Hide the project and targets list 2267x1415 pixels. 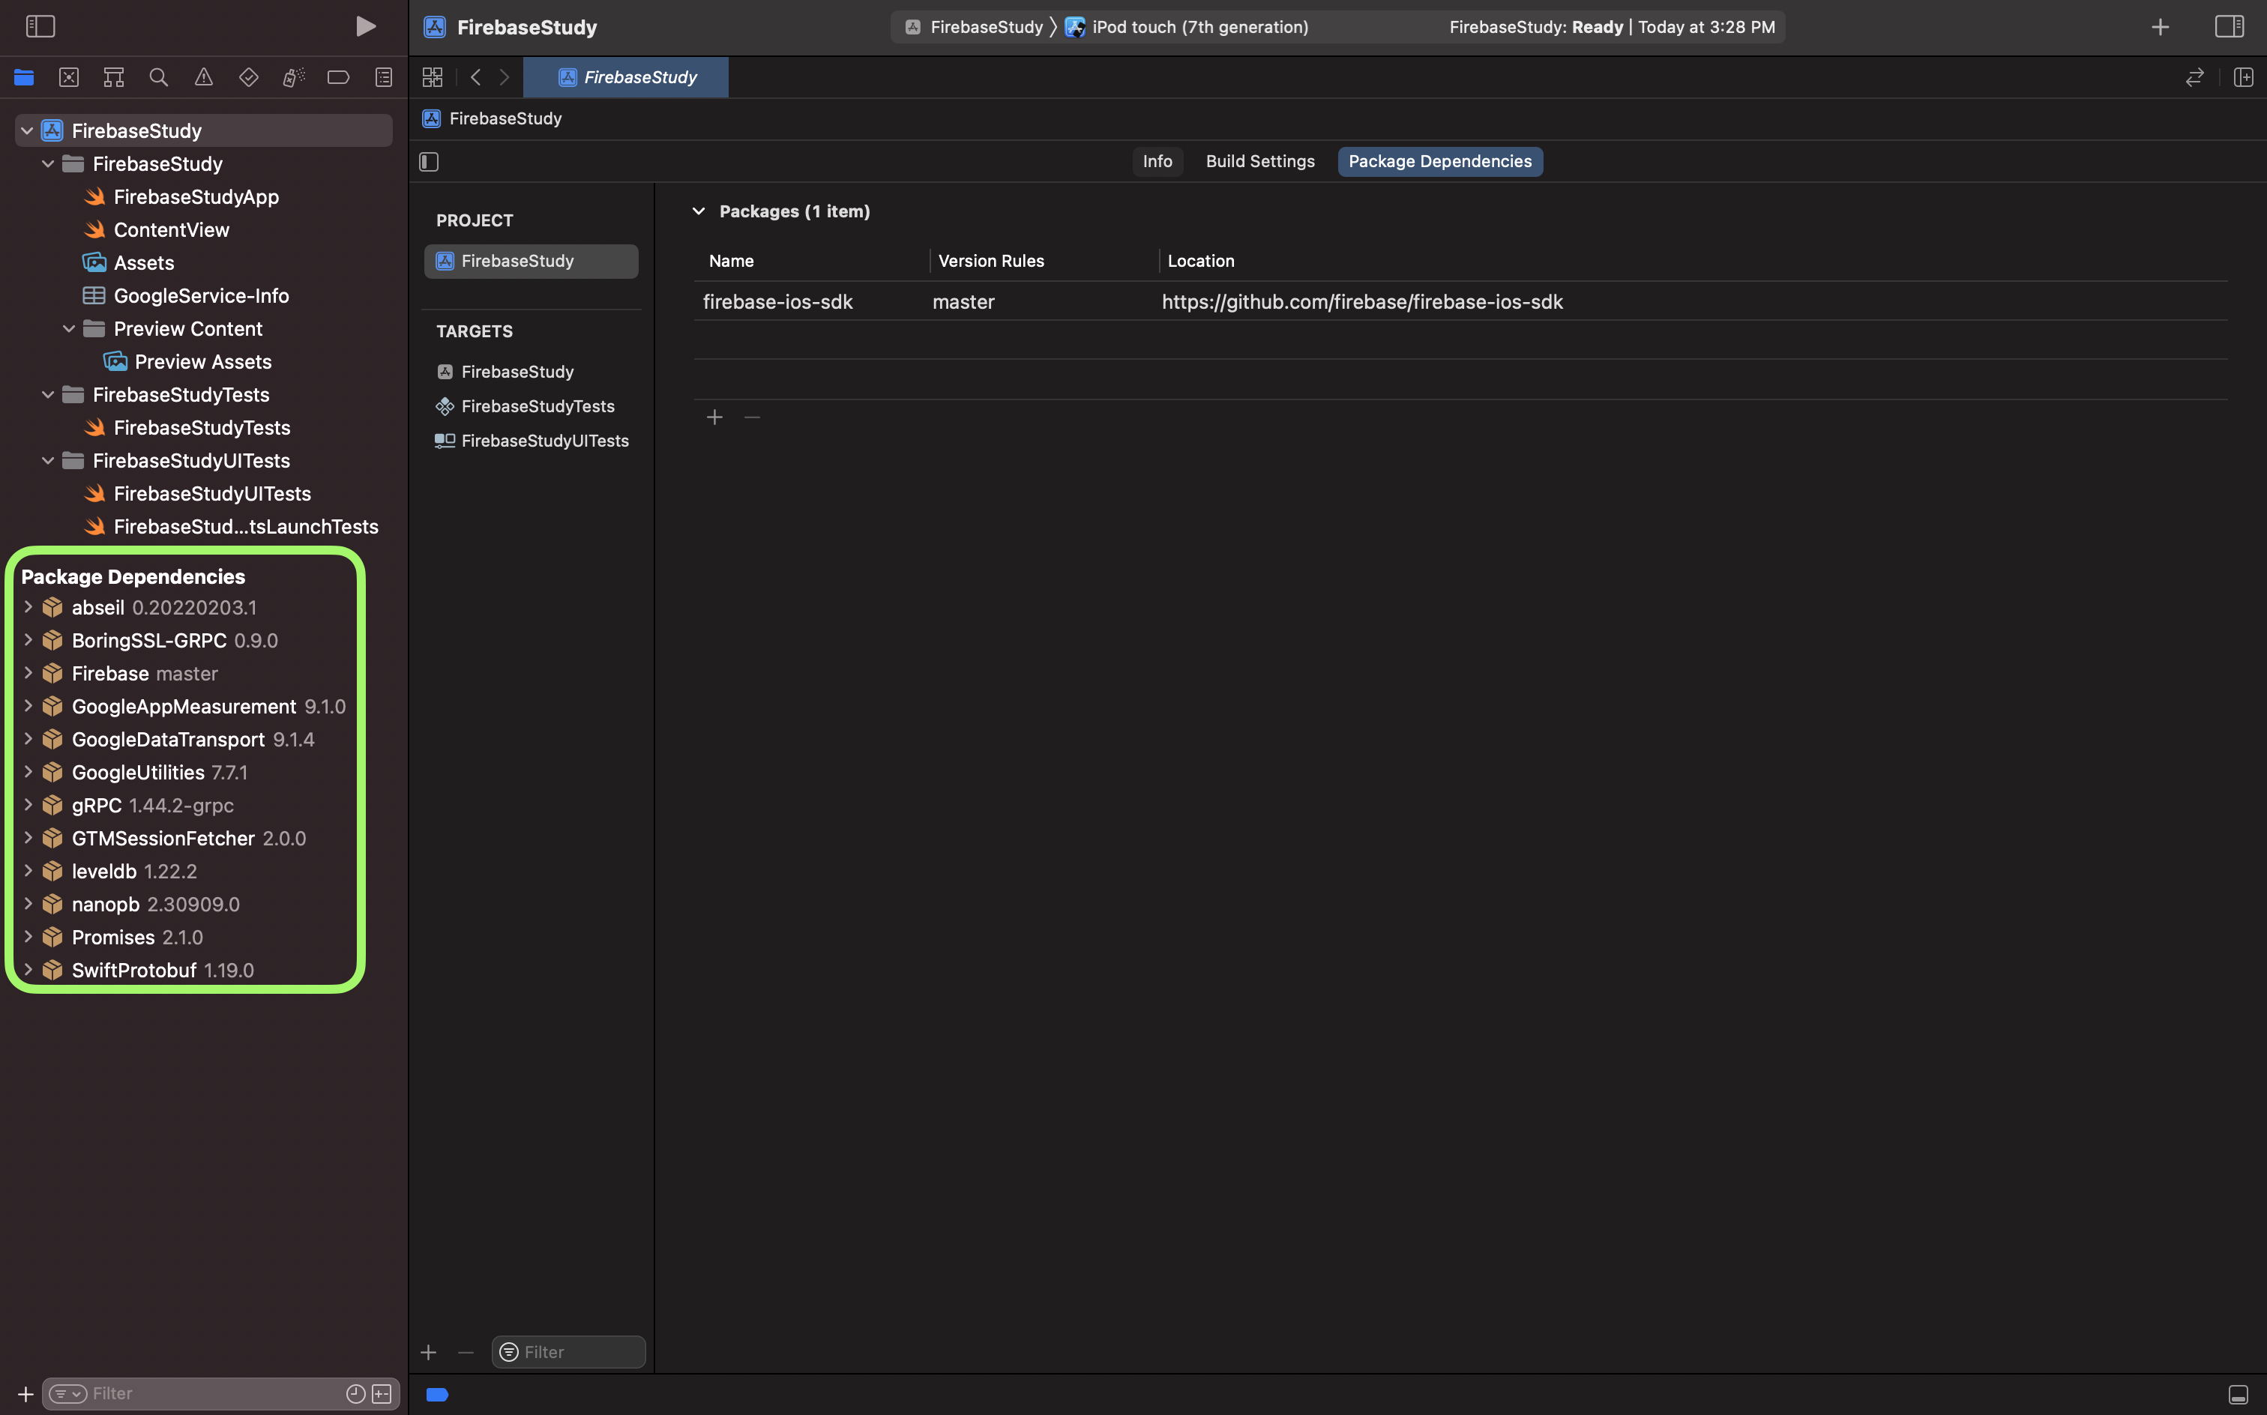point(429,162)
